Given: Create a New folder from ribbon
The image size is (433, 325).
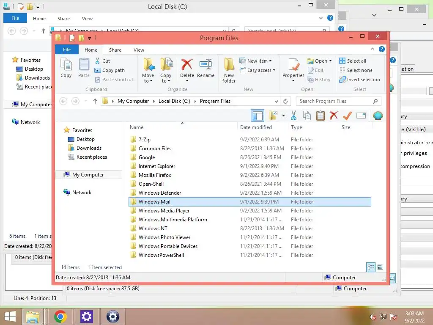Looking at the screenshot, I should point(229,70).
